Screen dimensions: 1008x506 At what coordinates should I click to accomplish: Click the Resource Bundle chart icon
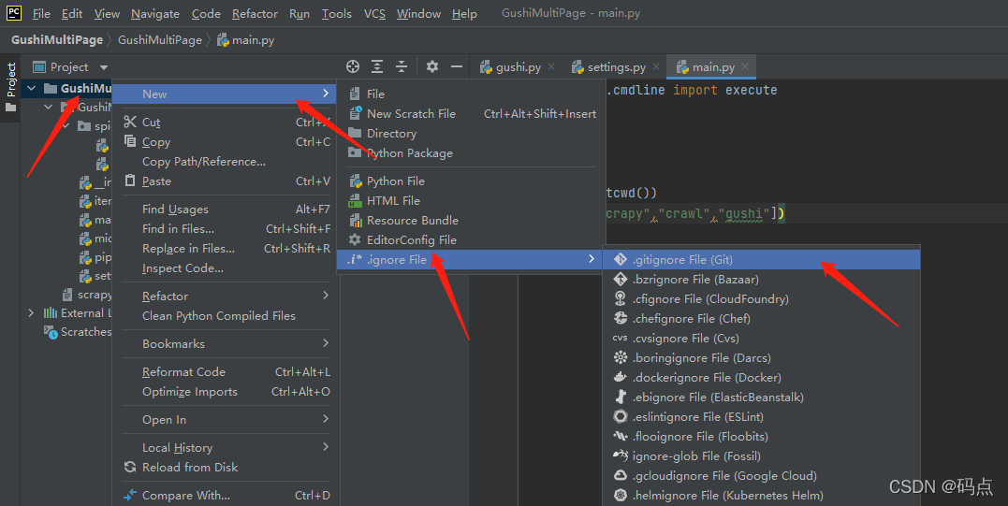tap(355, 220)
